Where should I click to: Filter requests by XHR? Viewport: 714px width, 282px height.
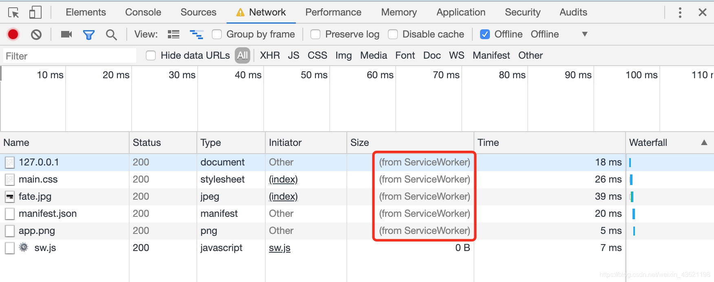point(270,55)
